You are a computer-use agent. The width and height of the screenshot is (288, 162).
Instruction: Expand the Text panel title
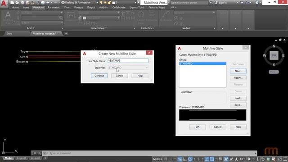(x=31, y=28)
